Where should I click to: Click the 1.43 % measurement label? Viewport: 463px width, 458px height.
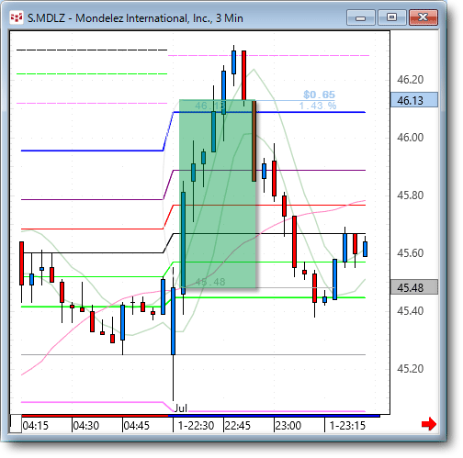point(318,106)
